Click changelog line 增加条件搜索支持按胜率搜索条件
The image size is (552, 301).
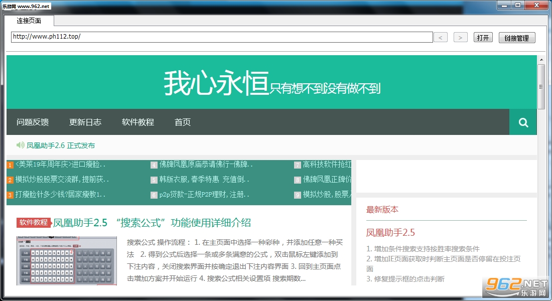[x=423, y=249]
